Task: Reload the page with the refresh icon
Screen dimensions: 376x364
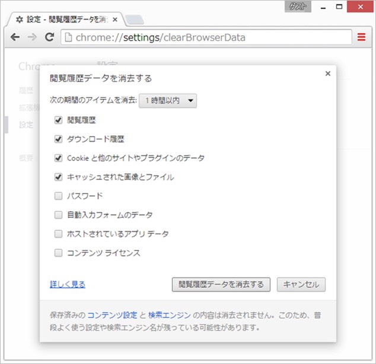Action: click(x=50, y=37)
